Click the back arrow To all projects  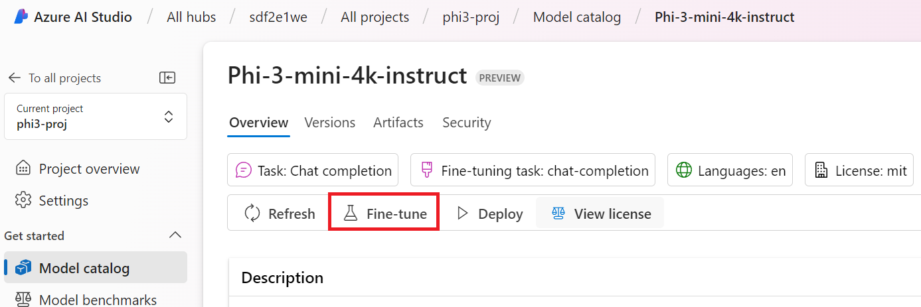coord(15,78)
